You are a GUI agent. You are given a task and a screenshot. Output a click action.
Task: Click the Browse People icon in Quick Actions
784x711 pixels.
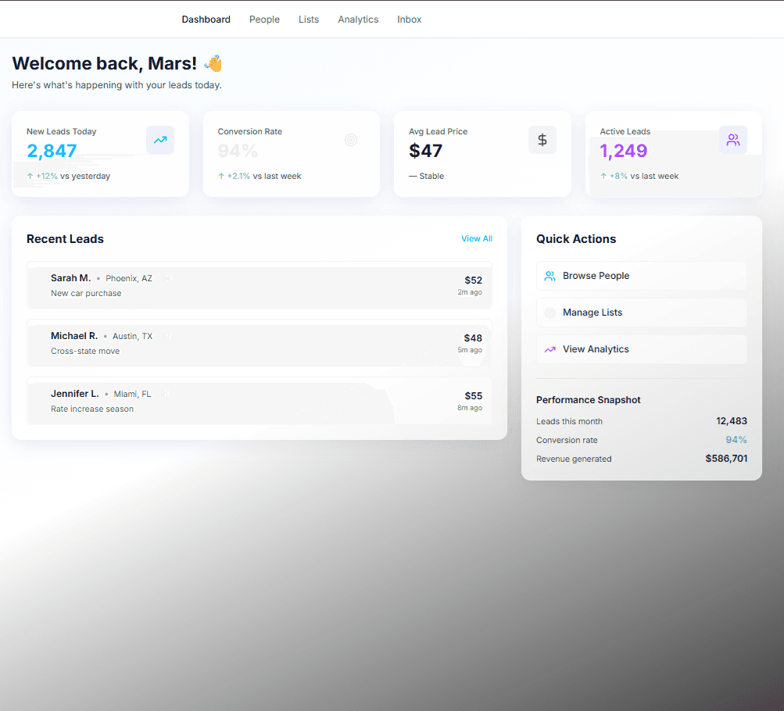[x=550, y=276]
